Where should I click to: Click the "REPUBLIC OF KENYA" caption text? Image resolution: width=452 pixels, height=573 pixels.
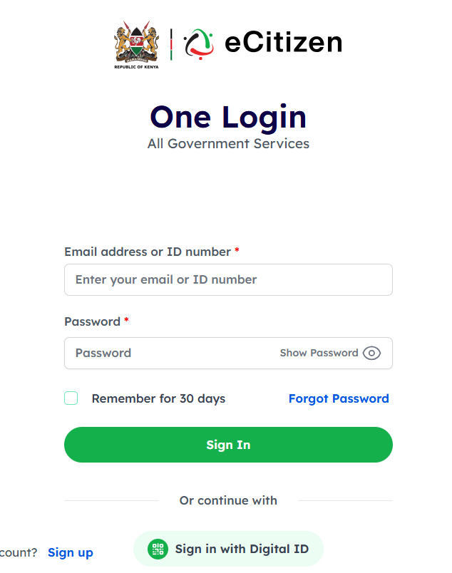pos(136,66)
